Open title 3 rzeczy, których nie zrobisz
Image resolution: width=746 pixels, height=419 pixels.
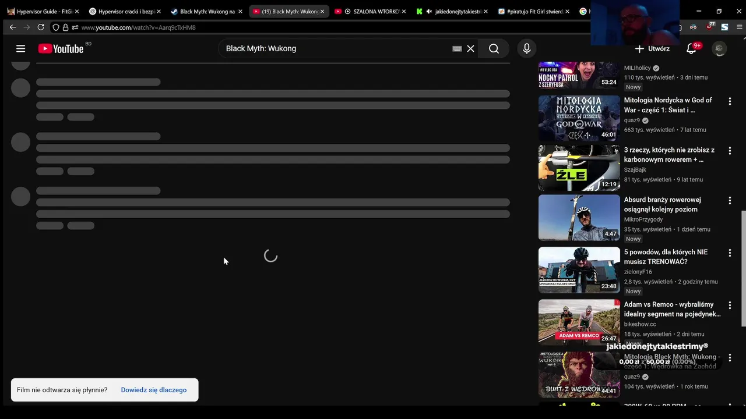[x=669, y=155]
